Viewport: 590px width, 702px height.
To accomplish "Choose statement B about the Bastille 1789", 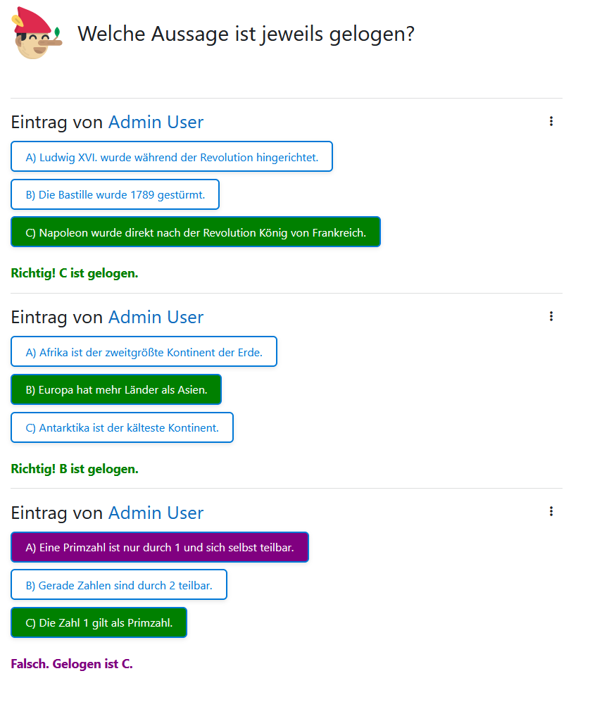I will [x=115, y=194].
